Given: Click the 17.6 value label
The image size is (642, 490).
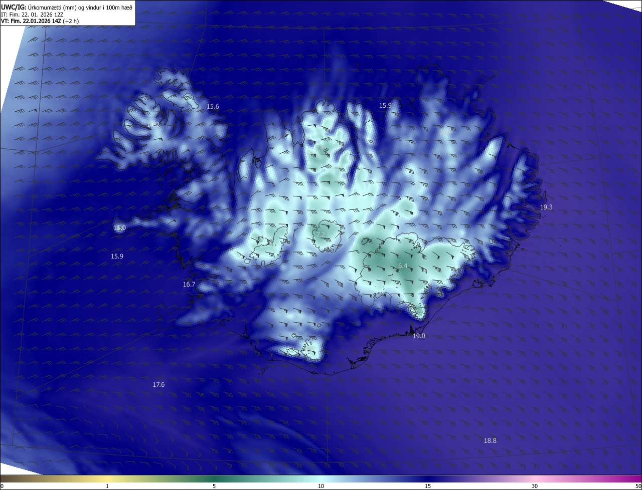Looking at the screenshot, I should coord(158,385).
